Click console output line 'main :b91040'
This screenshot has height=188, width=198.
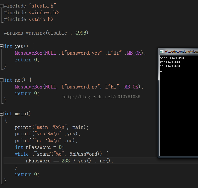172,58
